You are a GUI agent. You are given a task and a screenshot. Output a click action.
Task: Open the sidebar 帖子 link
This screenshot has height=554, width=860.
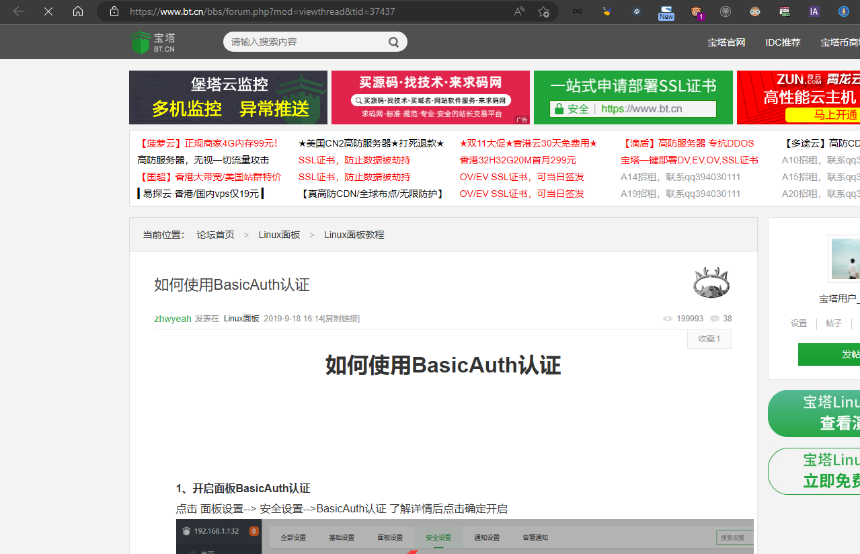tap(834, 323)
